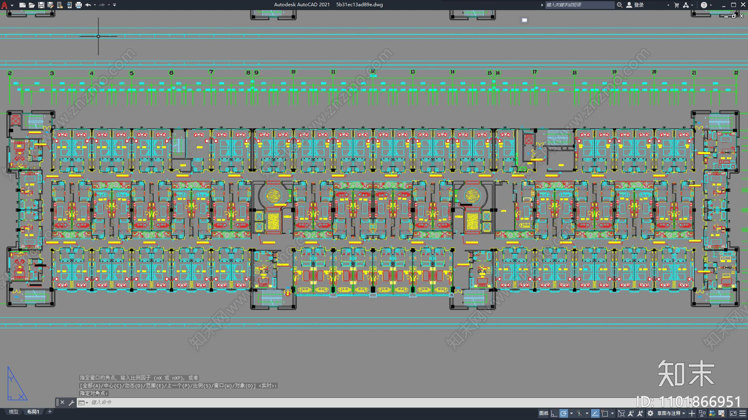Expand the Help dropdown arrow
This screenshot has width=748, height=420.
click(x=711, y=5)
